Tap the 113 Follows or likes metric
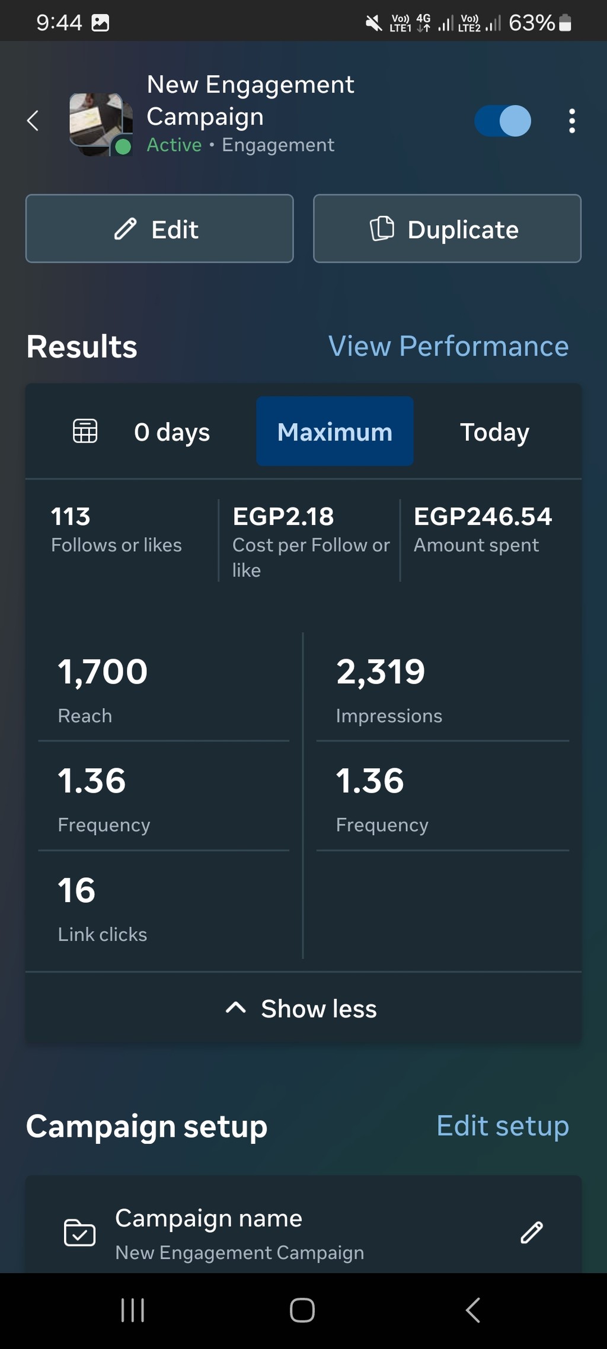The height and width of the screenshot is (1349, 607). coord(116,529)
